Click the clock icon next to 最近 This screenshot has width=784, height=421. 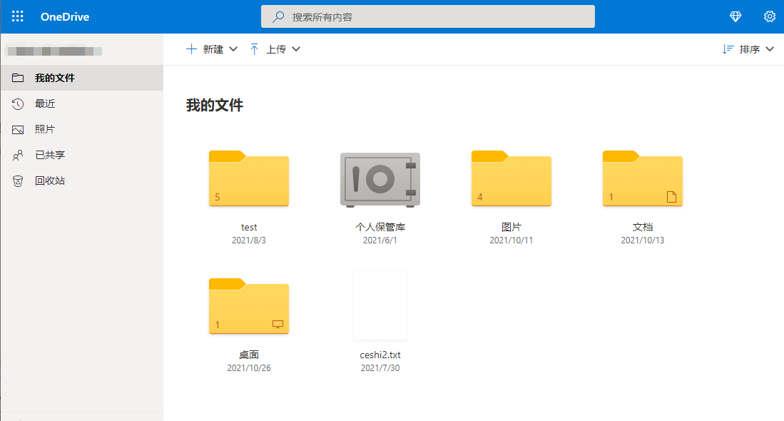18,103
